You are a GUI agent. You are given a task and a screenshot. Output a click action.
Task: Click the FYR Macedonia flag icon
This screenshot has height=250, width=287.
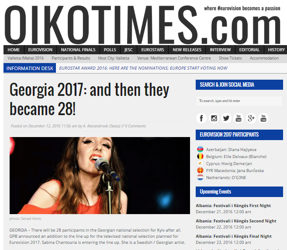click(x=200, y=171)
